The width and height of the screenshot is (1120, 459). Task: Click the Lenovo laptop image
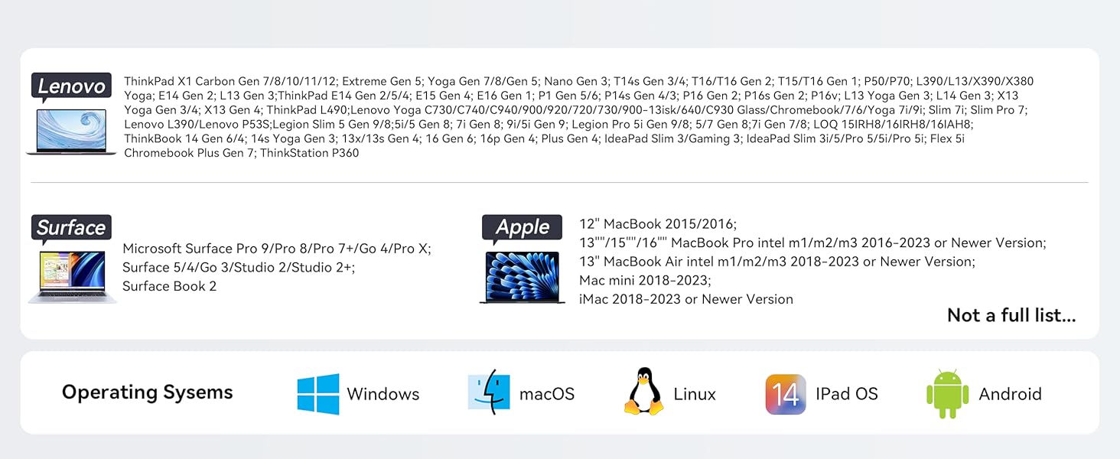pos(71,131)
